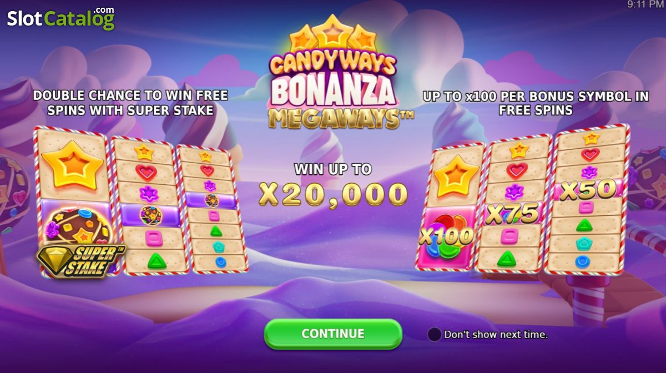The width and height of the screenshot is (666, 373).
Task: Click the X20,000 win amount text
Action: click(x=334, y=194)
